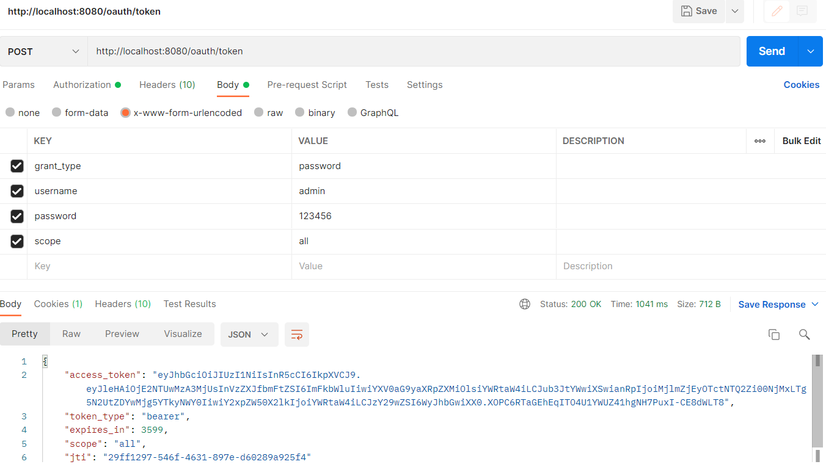Open the Test Results tab in the response
Image resolution: width=826 pixels, height=467 pixels.
click(x=189, y=303)
